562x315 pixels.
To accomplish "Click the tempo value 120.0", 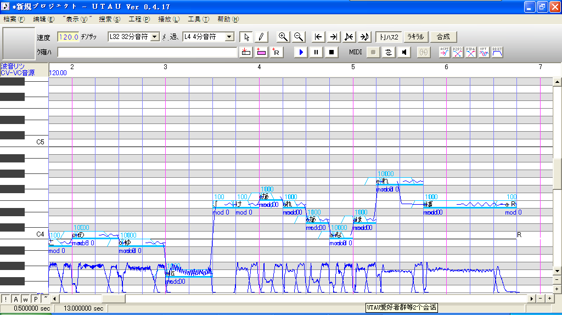I will point(68,37).
